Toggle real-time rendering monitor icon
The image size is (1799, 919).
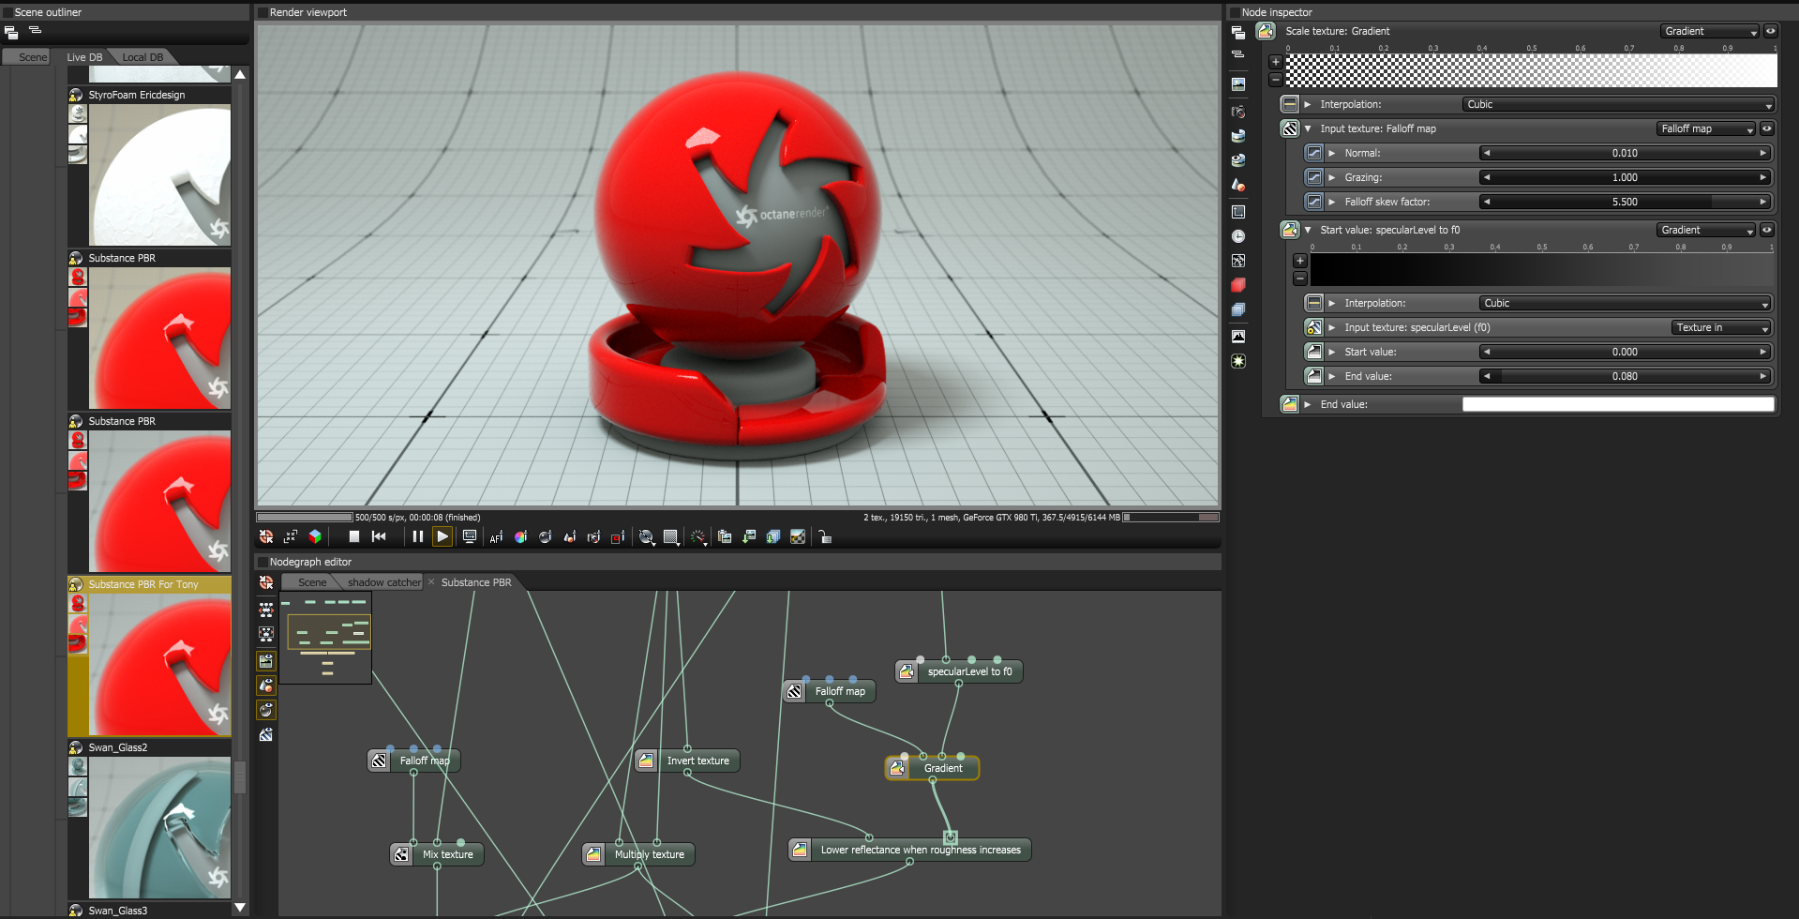click(470, 536)
